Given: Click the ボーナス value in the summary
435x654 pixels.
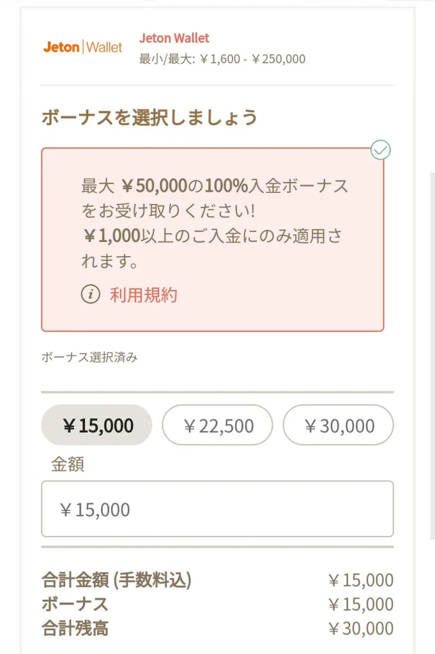Looking at the screenshot, I should [x=360, y=604].
